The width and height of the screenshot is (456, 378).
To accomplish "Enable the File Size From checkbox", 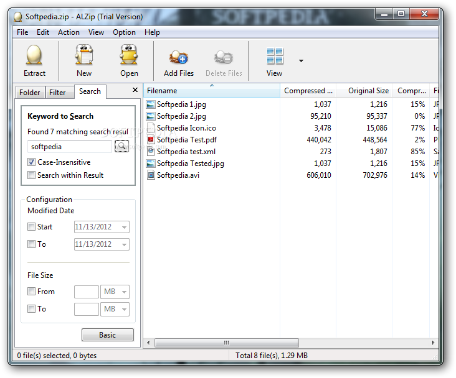I will [x=31, y=291].
